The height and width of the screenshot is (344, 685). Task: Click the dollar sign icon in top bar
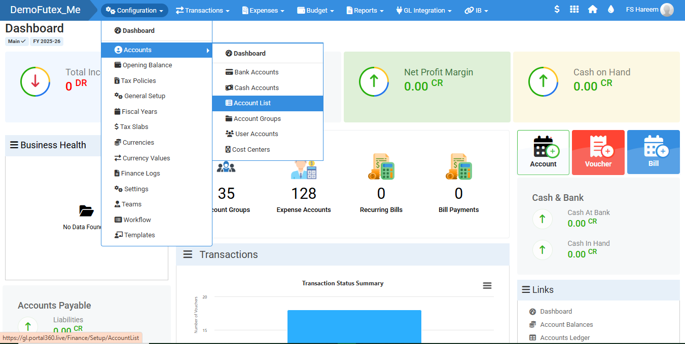(557, 10)
